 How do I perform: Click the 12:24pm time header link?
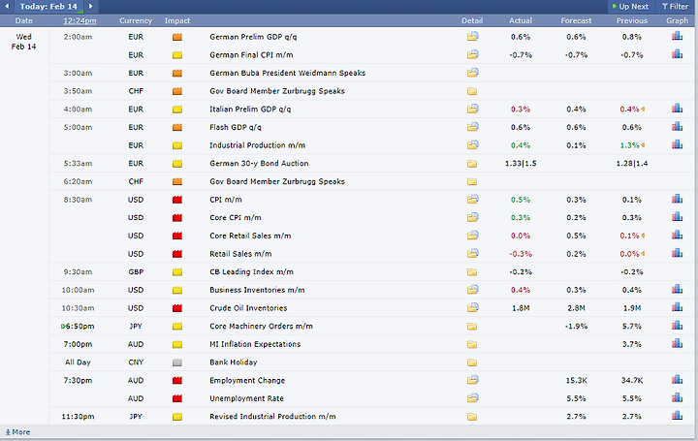point(79,21)
